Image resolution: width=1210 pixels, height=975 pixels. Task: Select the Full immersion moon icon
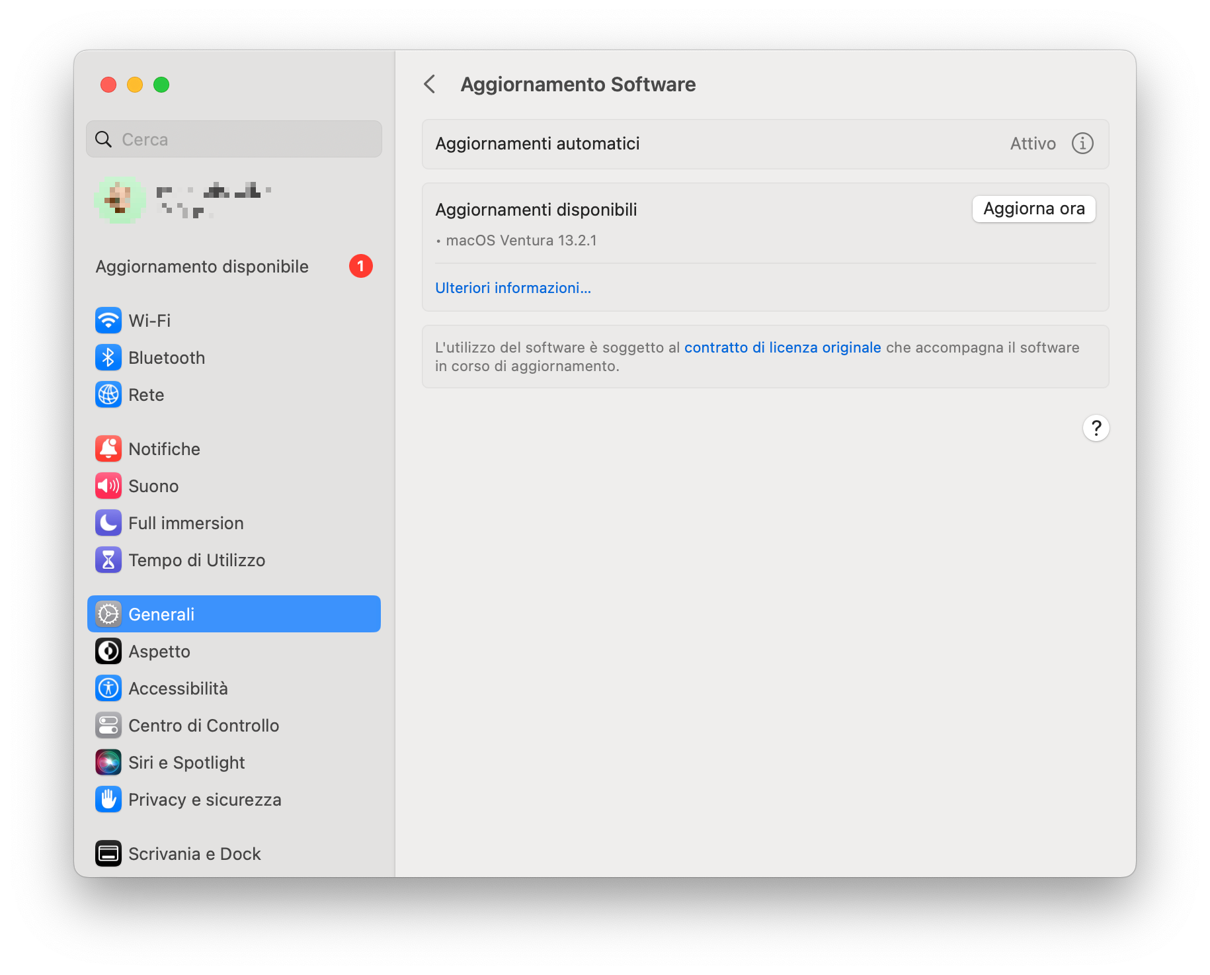108,523
